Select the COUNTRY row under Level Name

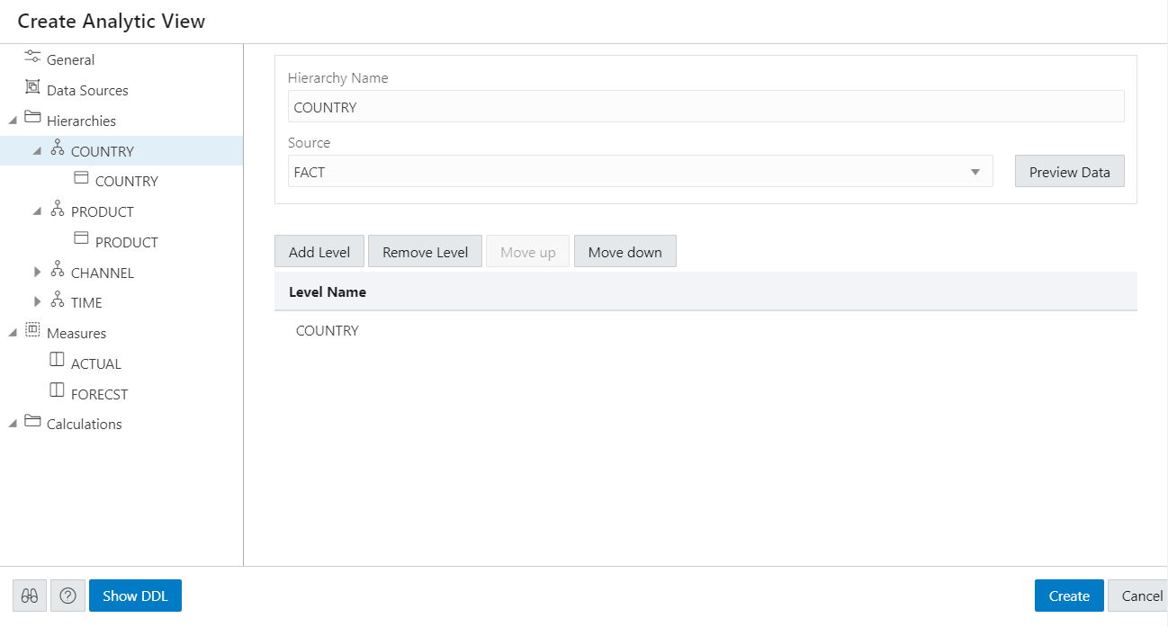pyautogui.click(x=327, y=330)
